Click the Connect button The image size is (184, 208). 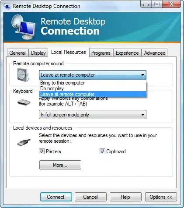[56, 197]
